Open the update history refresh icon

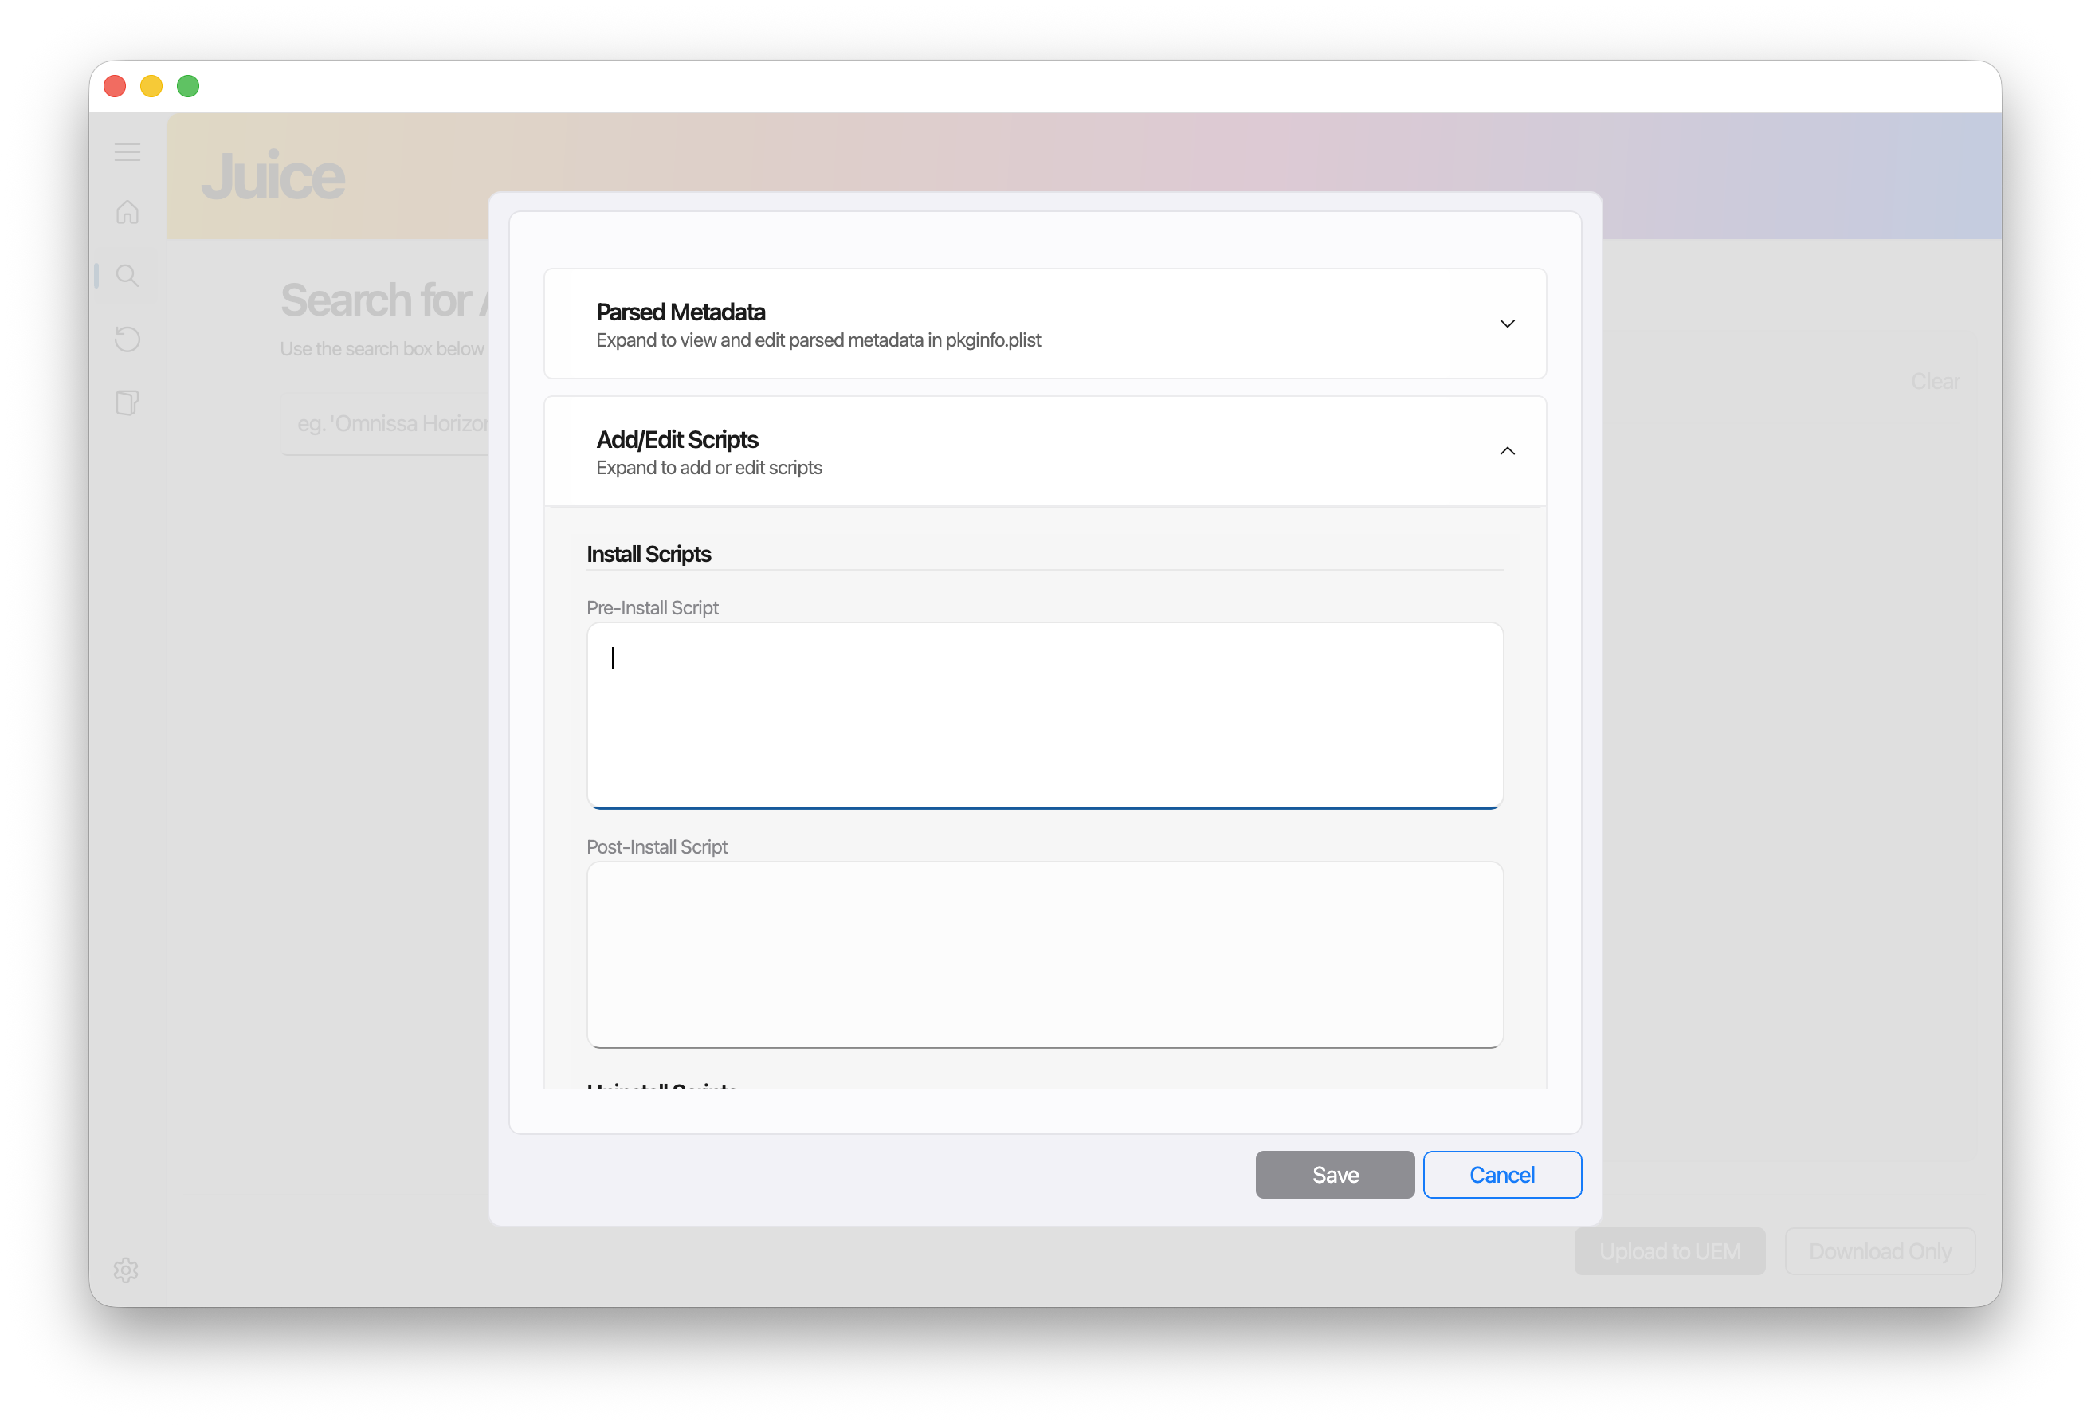(x=127, y=340)
